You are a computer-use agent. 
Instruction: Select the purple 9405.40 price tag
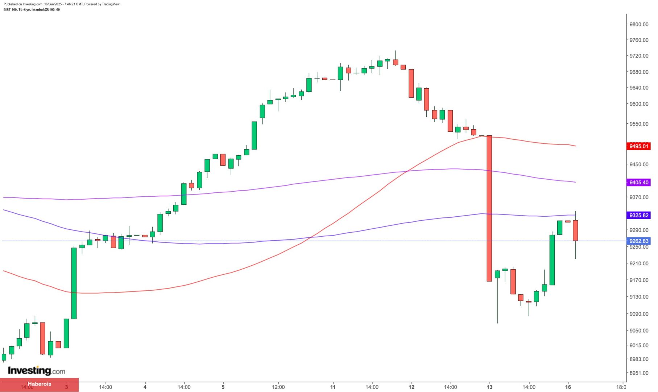tap(638, 183)
